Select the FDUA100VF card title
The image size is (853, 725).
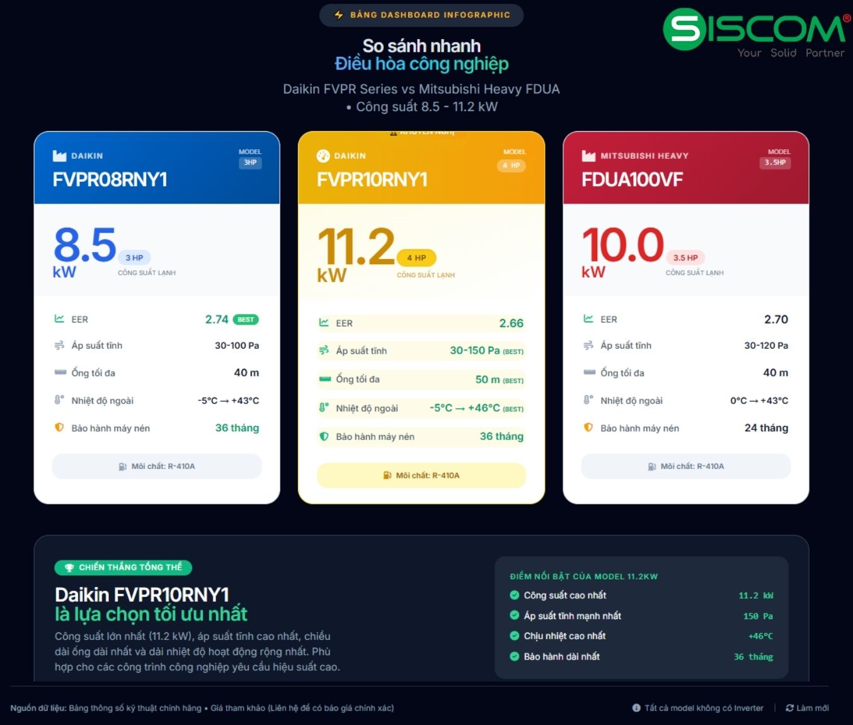tap(632, 180)
